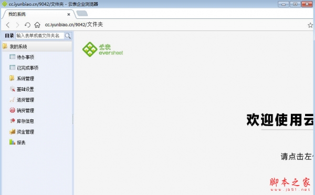This screenshot has width=315, height=195.
Task: Click the 已完成事项 table icon
Action: tap(12, 67)
